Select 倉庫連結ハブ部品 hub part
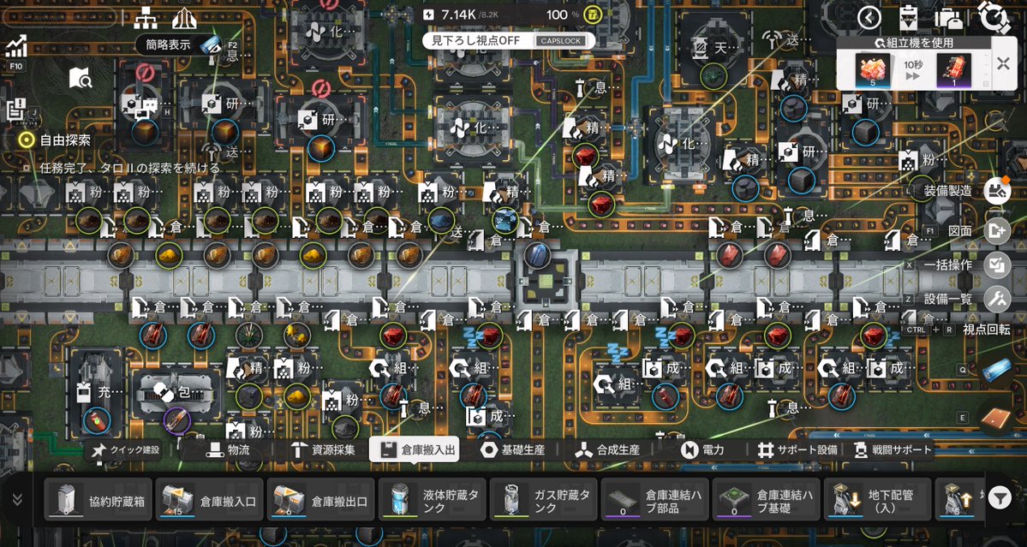1027x547 pixels. pos(655,499)
